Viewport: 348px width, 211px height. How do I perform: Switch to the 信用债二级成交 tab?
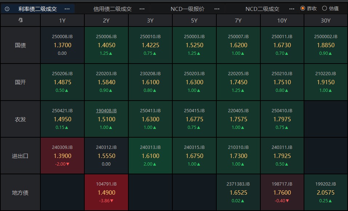click(x=112, y=9)
